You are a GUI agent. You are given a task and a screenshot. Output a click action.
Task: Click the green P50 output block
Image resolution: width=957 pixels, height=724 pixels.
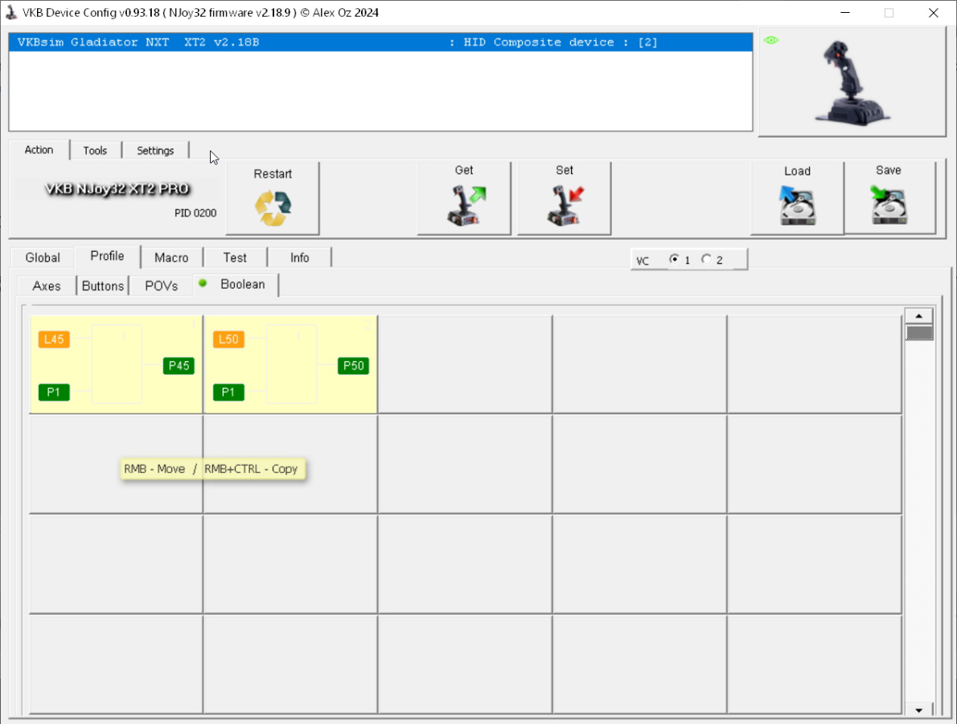(353, 366)
